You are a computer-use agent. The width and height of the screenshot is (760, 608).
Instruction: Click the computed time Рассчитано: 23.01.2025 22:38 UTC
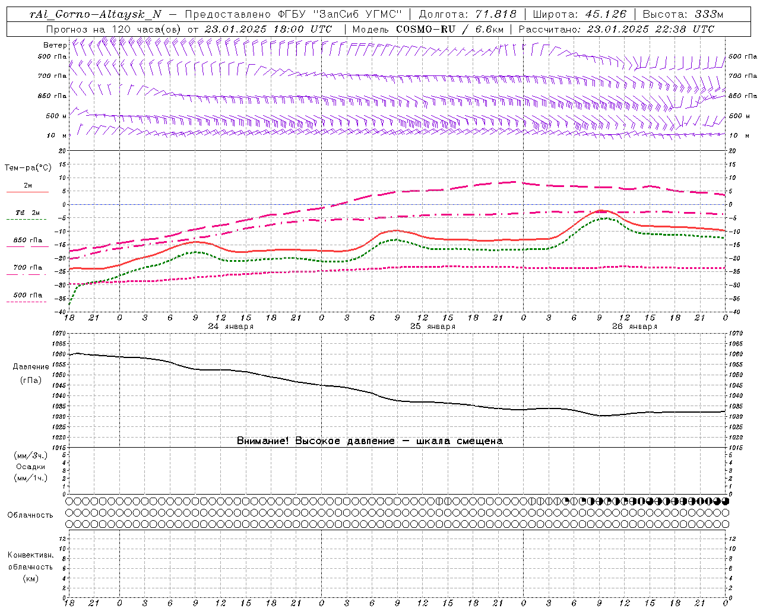pos(616,29)
